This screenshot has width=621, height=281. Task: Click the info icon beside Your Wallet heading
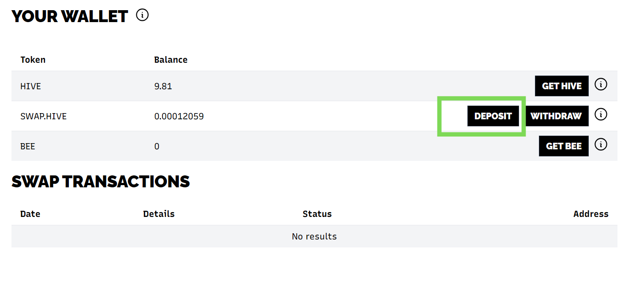142,15
